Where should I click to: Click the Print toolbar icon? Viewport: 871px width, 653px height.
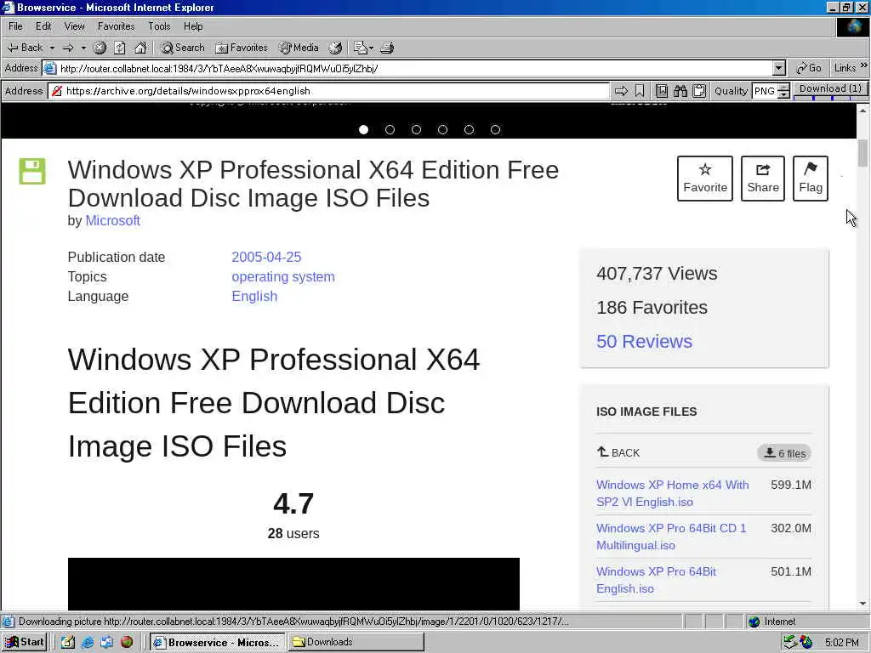pyautogui.click(x=387, y=48)
